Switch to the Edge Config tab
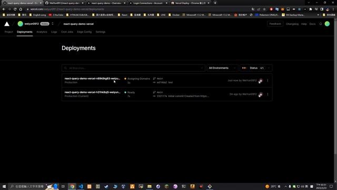The width and height of the screenshot is (337, 190). tap(84, 32)
